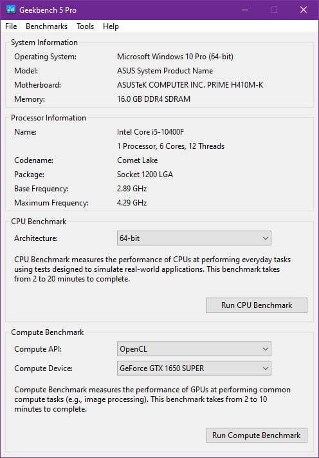The image size is (319, 458).
Task: Click '1 Processor, 6 Cores, 12 Threads'
Action: coord(171,146)
